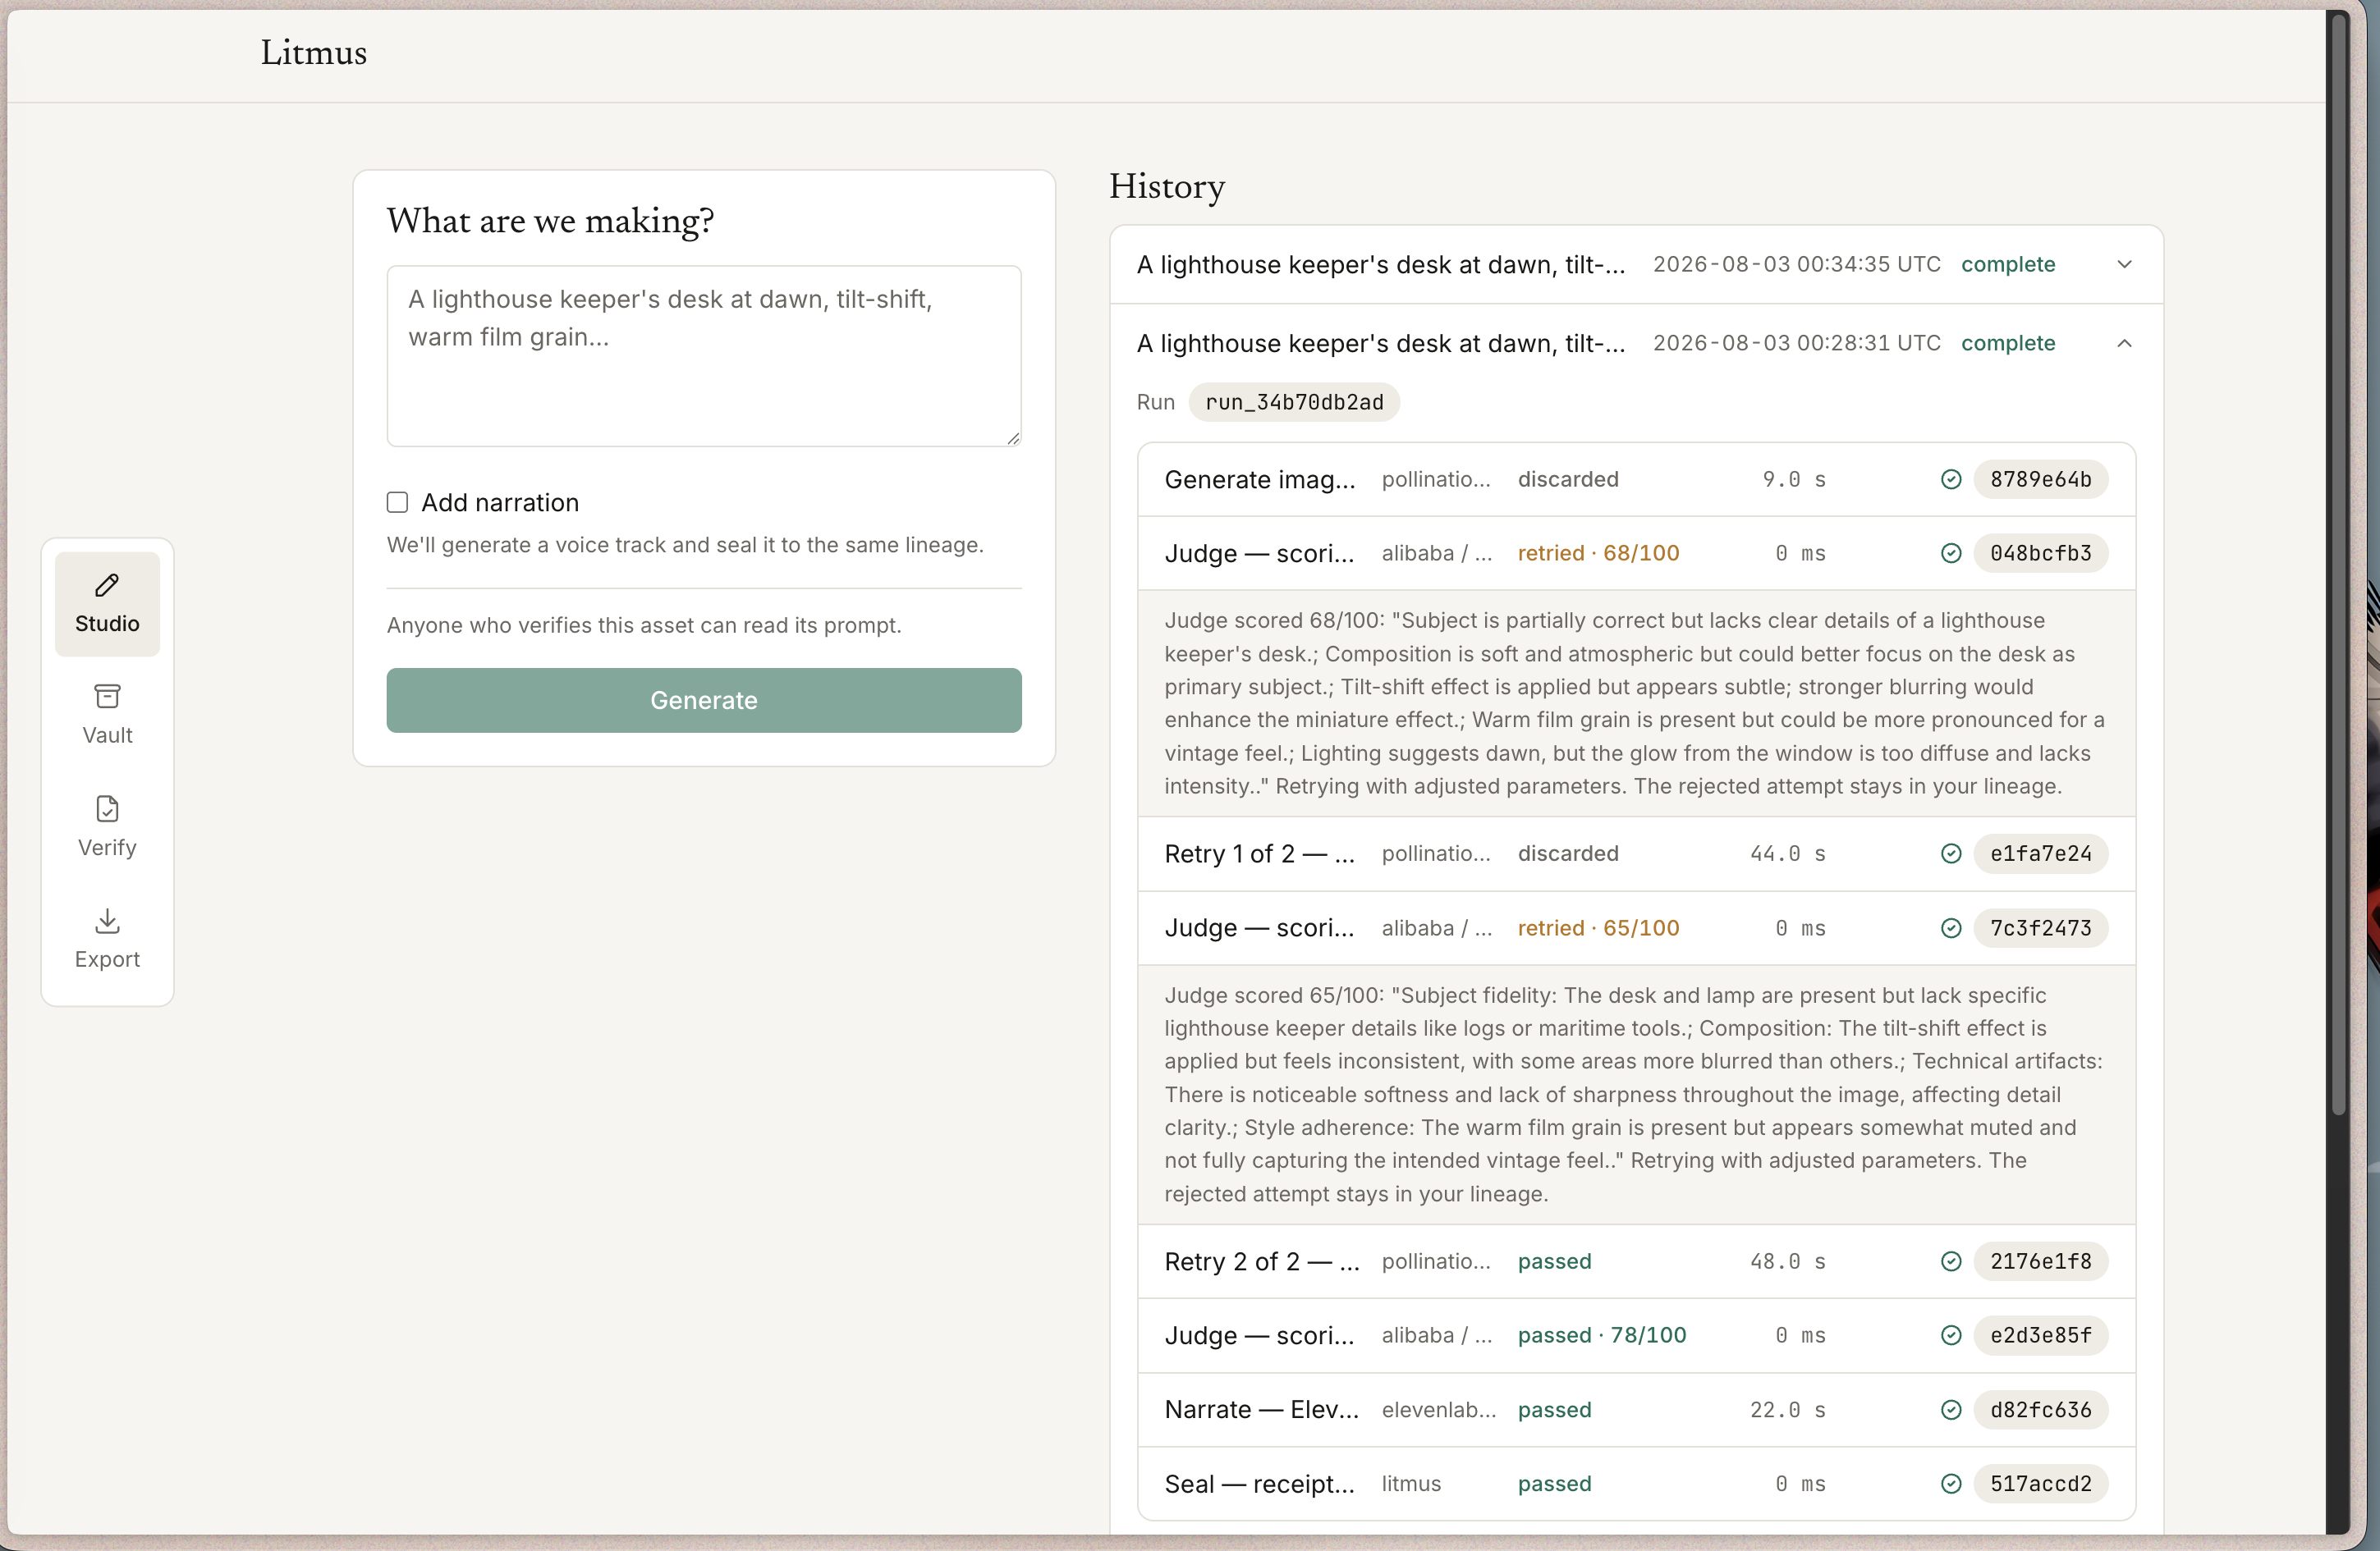
Task: Click hash chip 2176e1f8
Action: click(x=2040, y=1261)
